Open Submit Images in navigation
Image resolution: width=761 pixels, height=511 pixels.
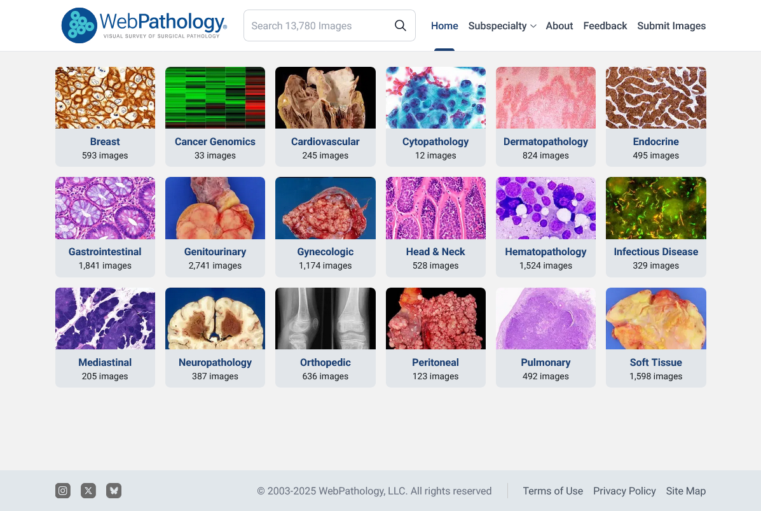click(x=671, y=25)
